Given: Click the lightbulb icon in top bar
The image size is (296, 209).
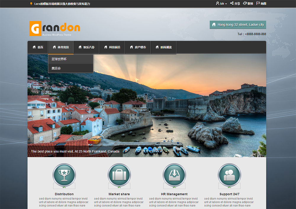Looking at the screenshot, I should point(31,4).
